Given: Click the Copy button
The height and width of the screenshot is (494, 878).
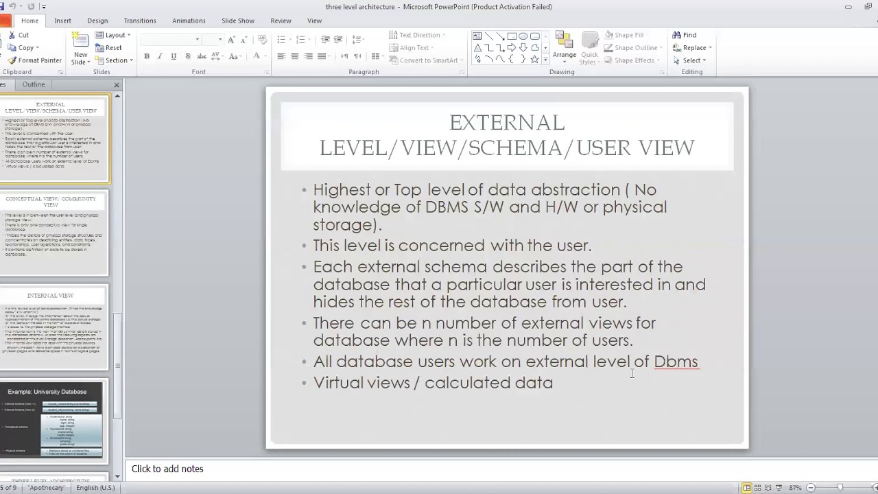Looking at the screenshot, I should pyautogui.click(x=23, y=48).
